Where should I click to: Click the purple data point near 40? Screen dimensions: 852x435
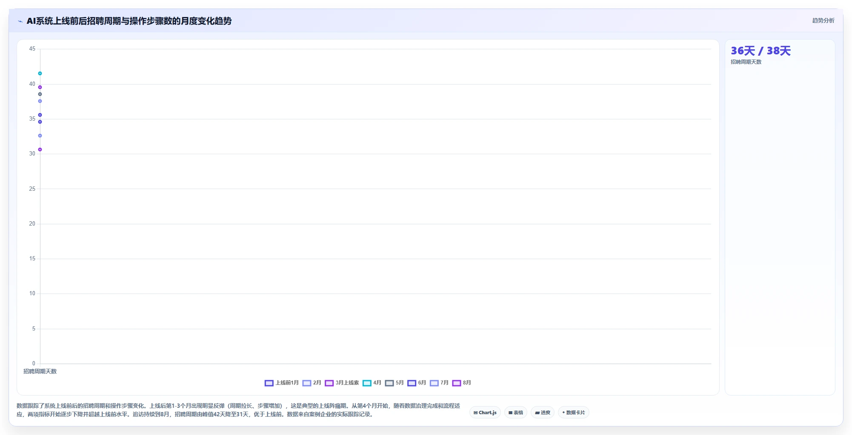[x=40, y=87]
